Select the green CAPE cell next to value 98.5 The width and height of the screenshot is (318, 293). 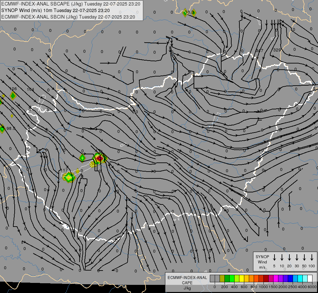click(x=2, y=129)
